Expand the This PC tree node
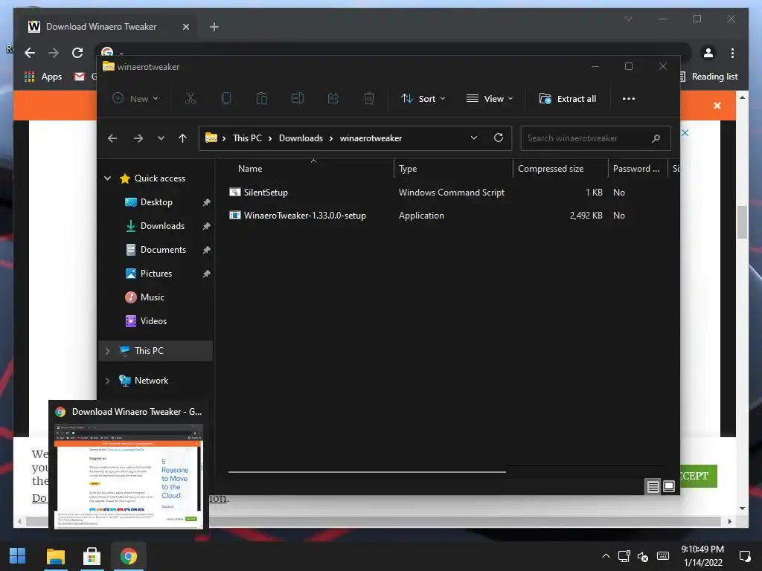 [x=108, y=351]
